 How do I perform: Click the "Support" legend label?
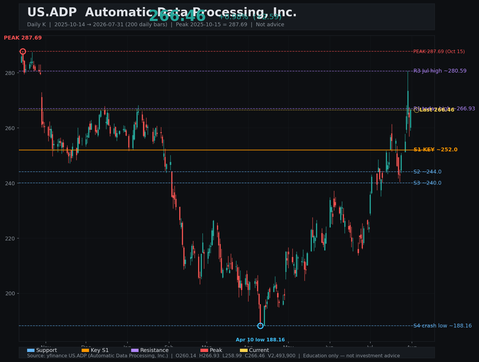[x=47, y=350]
